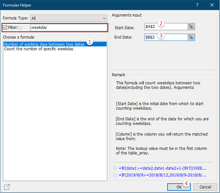Screen dimensions: 220x193
Task: Click the End Date input field
Action: pos(166,37)
